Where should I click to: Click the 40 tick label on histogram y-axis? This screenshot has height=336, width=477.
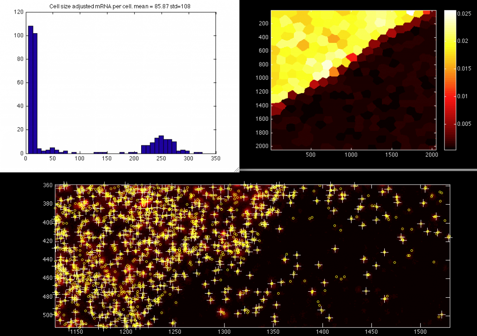20,106
